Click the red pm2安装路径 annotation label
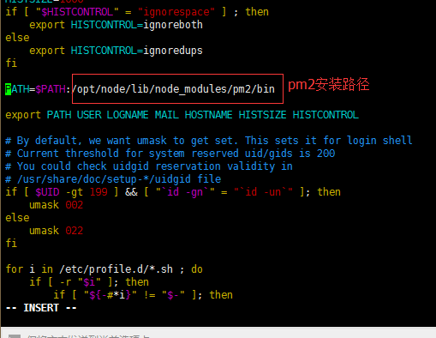Screen dimensions: 436x338 328,85
